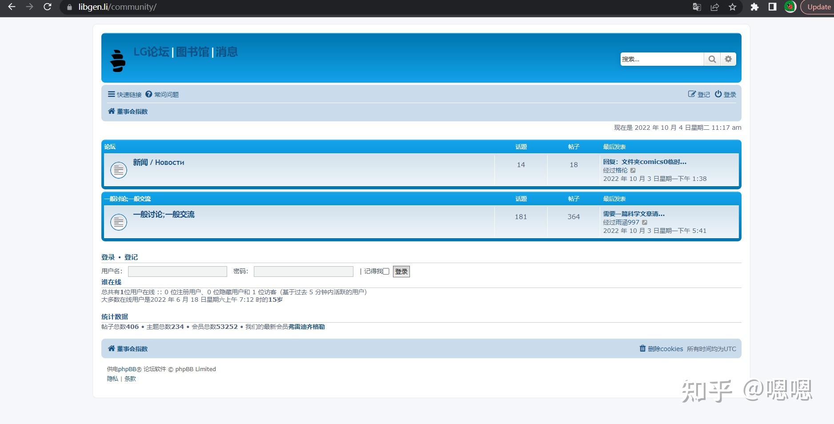Image resolution: width=834 pixels, height=424 pixels.
Task: Click the share page icon
Action: 715,7
